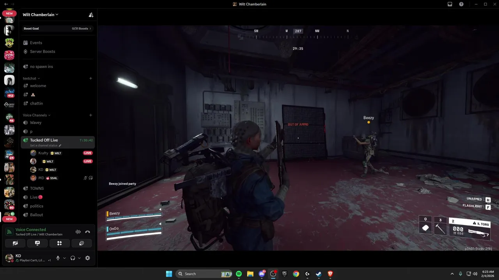Select user MD in voice list
499x280 pixels.
coord(41,178)
